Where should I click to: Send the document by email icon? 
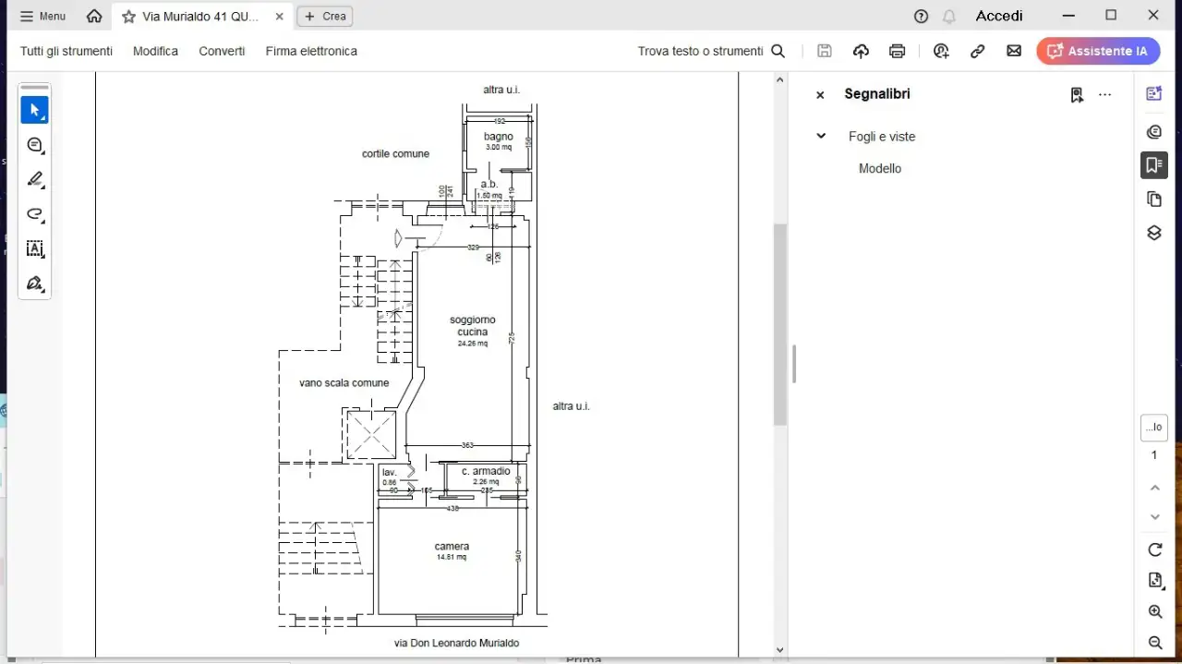(1014, 52)
